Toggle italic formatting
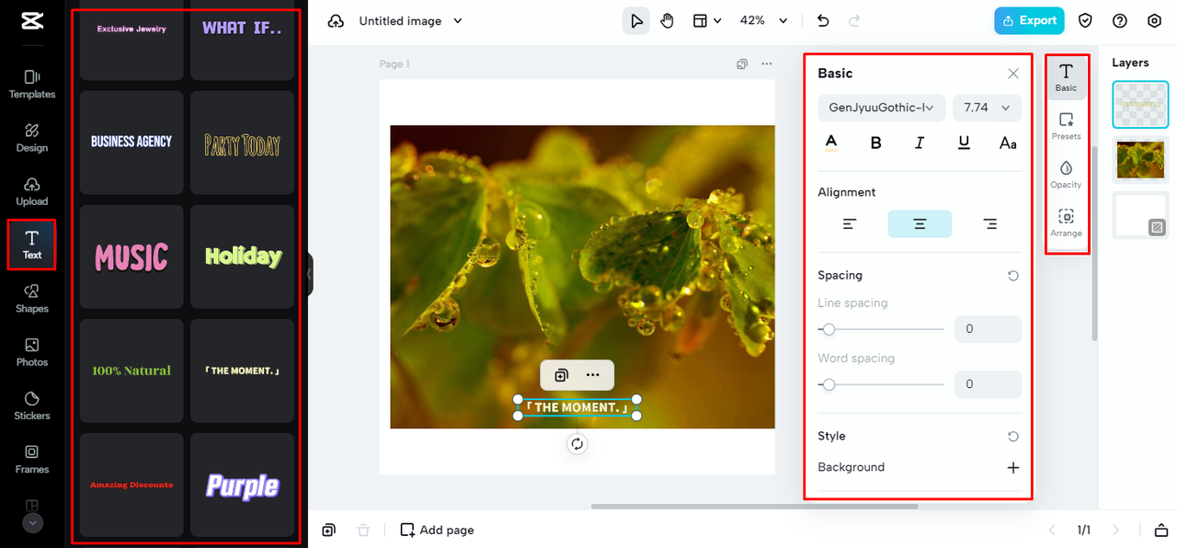Viewport: 1177px width, 548px height. (920, 143)
